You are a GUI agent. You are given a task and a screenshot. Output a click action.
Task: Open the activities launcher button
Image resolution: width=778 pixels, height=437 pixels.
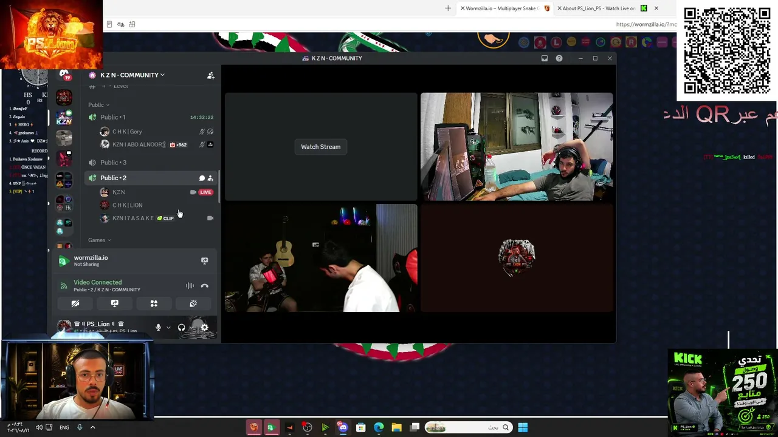click(x=154, y=303)
